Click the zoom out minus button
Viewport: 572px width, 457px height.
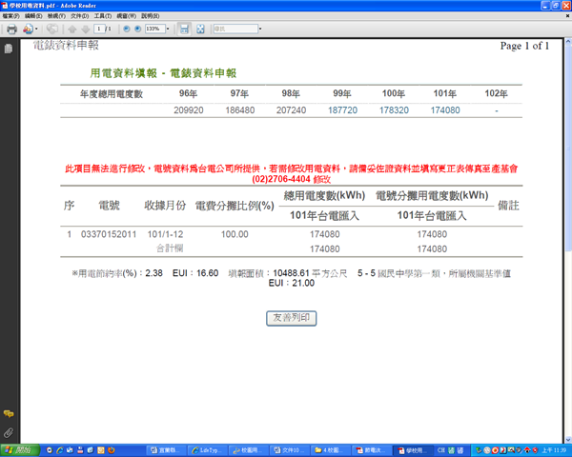coord(127,29)
